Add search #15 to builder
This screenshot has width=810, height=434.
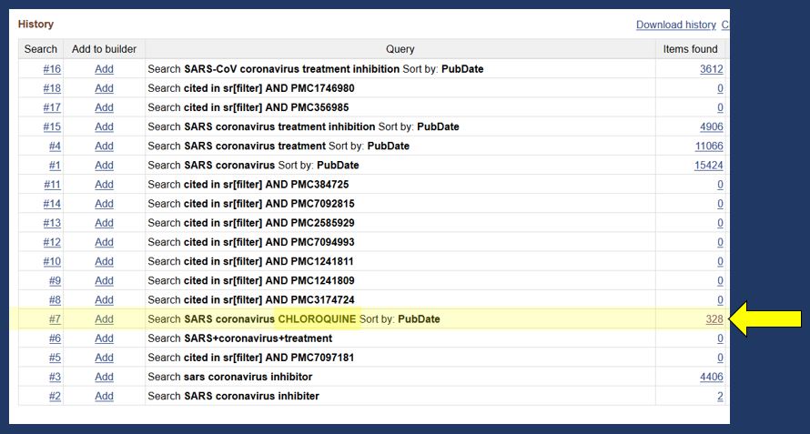(104, 126)
